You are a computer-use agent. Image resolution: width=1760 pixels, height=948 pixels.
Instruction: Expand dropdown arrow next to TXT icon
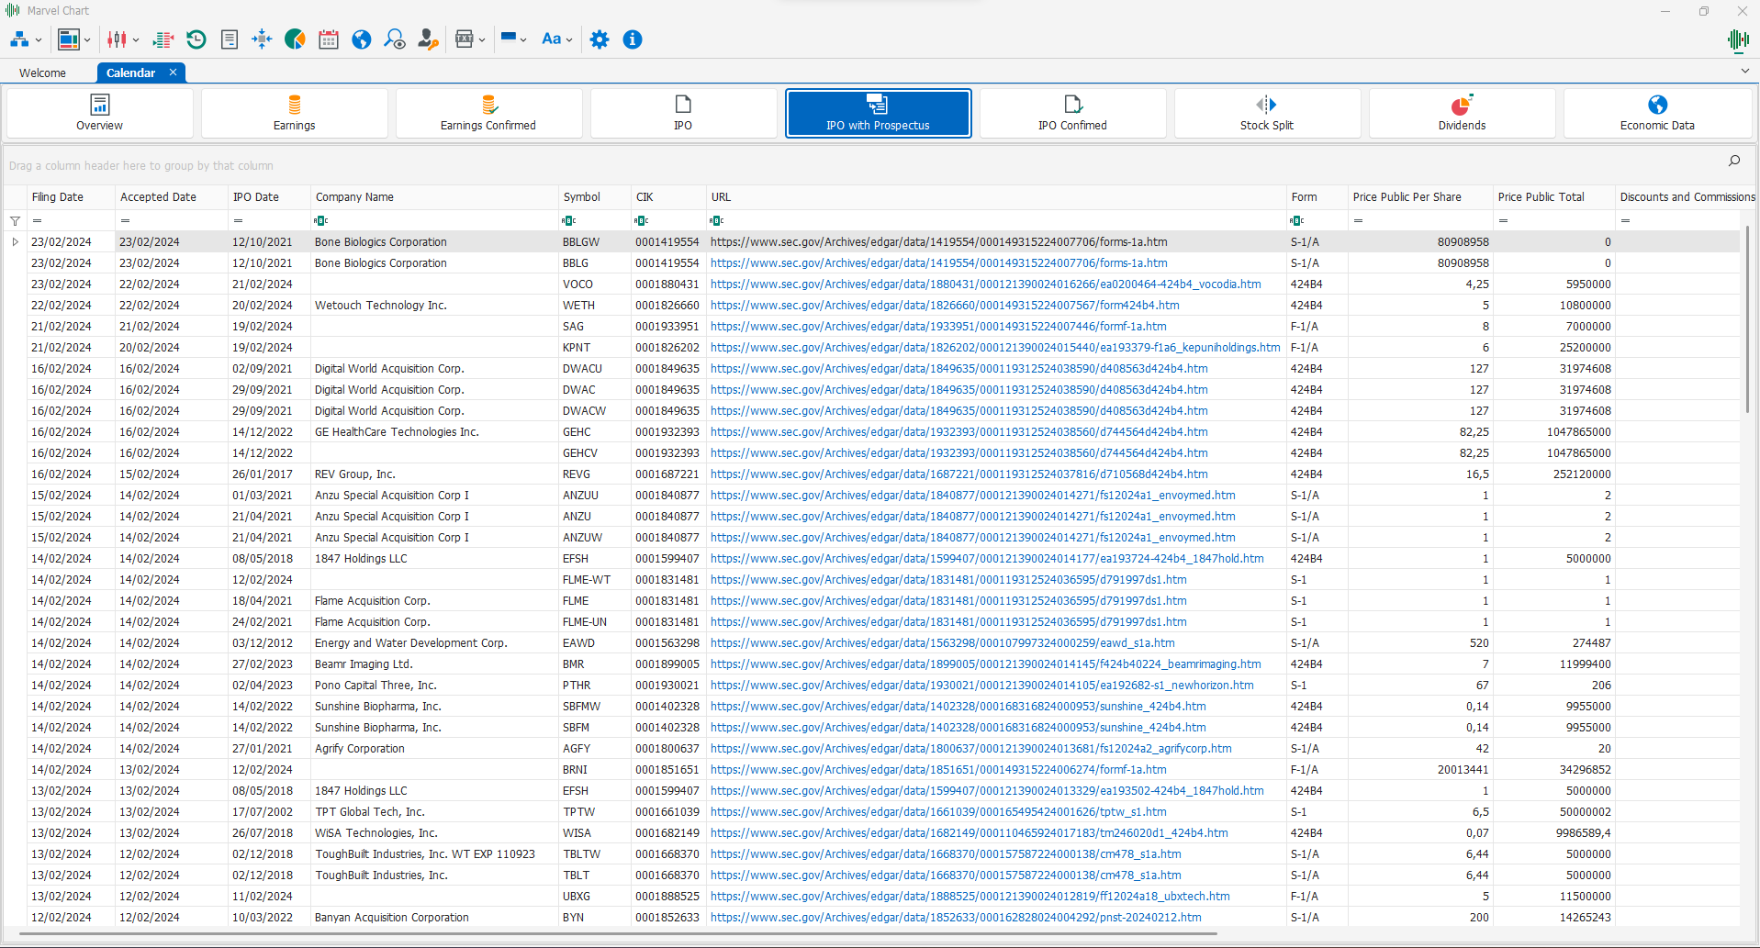482,40
